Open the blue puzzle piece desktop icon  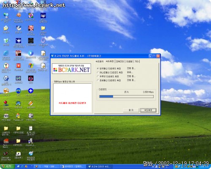(x=6, y=80)
